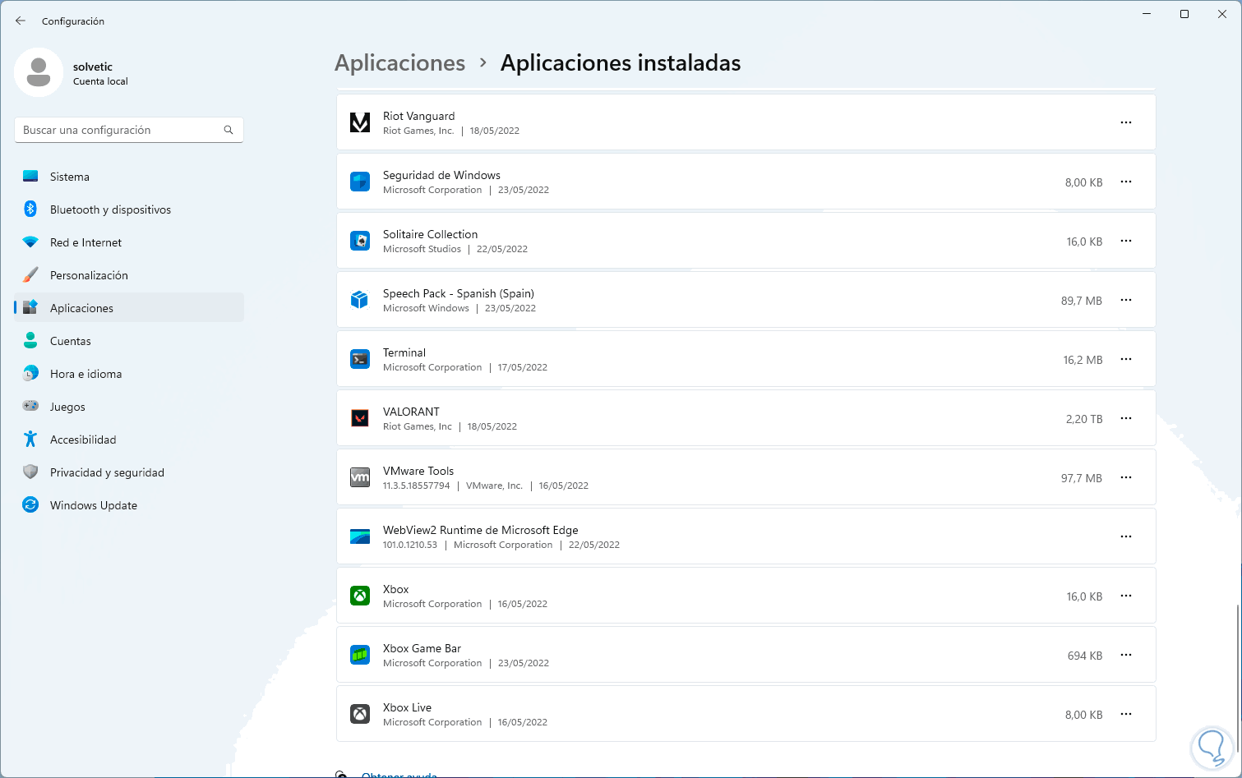Click the Xbox app icon
This screenshot has width=1242, height=778.
(x=360, y=596)
